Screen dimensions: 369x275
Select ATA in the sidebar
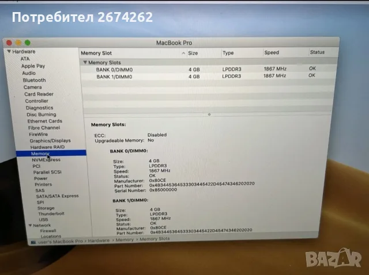(x=25, y=59)
